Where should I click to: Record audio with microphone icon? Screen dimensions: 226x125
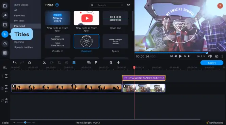pos(118,63)
